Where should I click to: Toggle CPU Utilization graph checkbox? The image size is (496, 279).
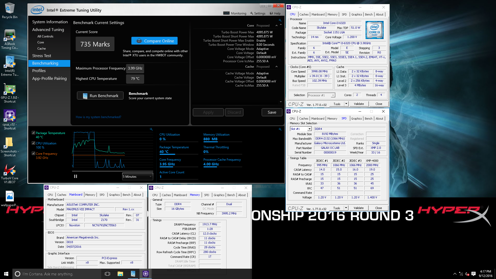click(33, 143)
